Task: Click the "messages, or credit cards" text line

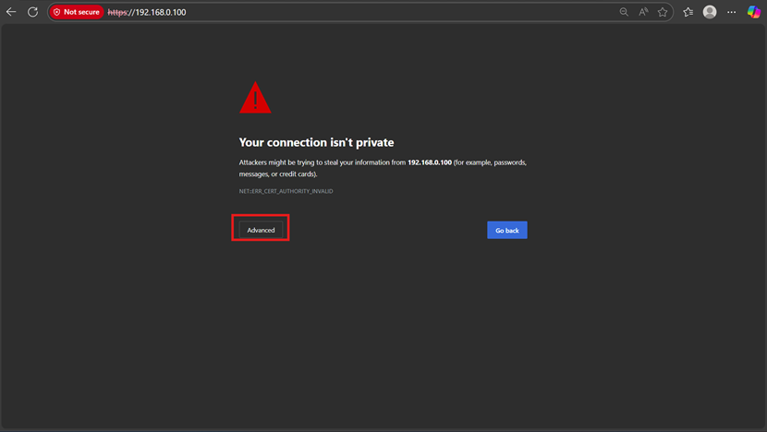Action: coord(278,174)
